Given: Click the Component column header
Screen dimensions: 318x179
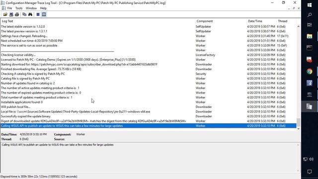Looking at the screenshot, I should [x=221, y=21].
